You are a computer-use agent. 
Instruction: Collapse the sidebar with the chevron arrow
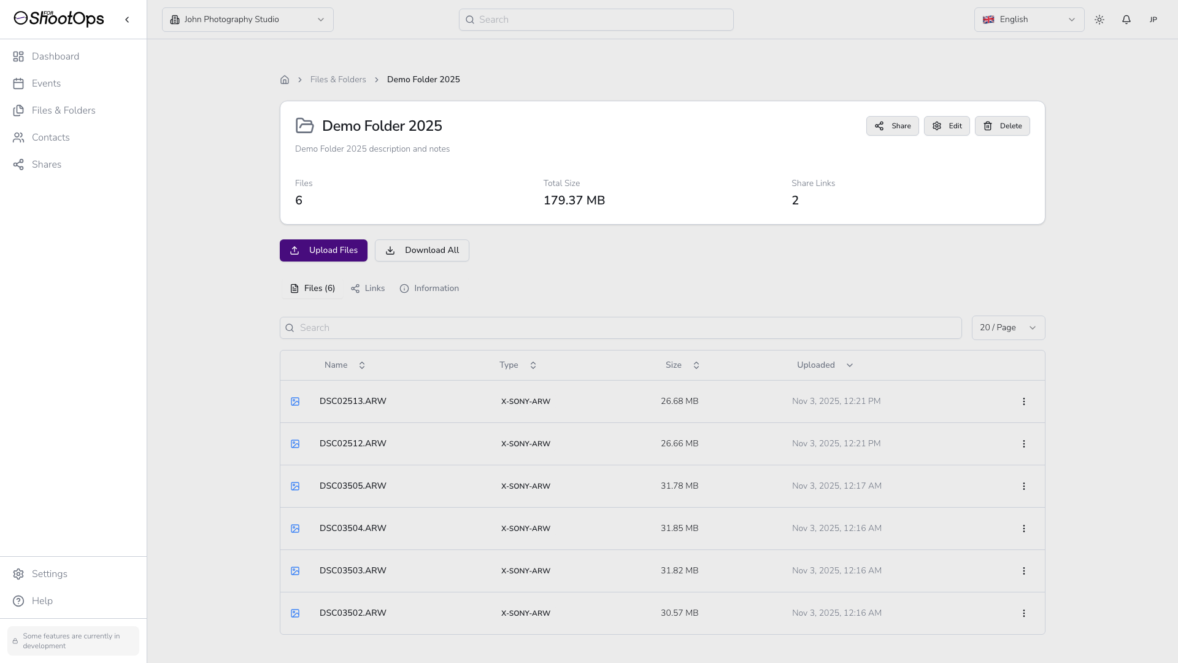[127, 20]
